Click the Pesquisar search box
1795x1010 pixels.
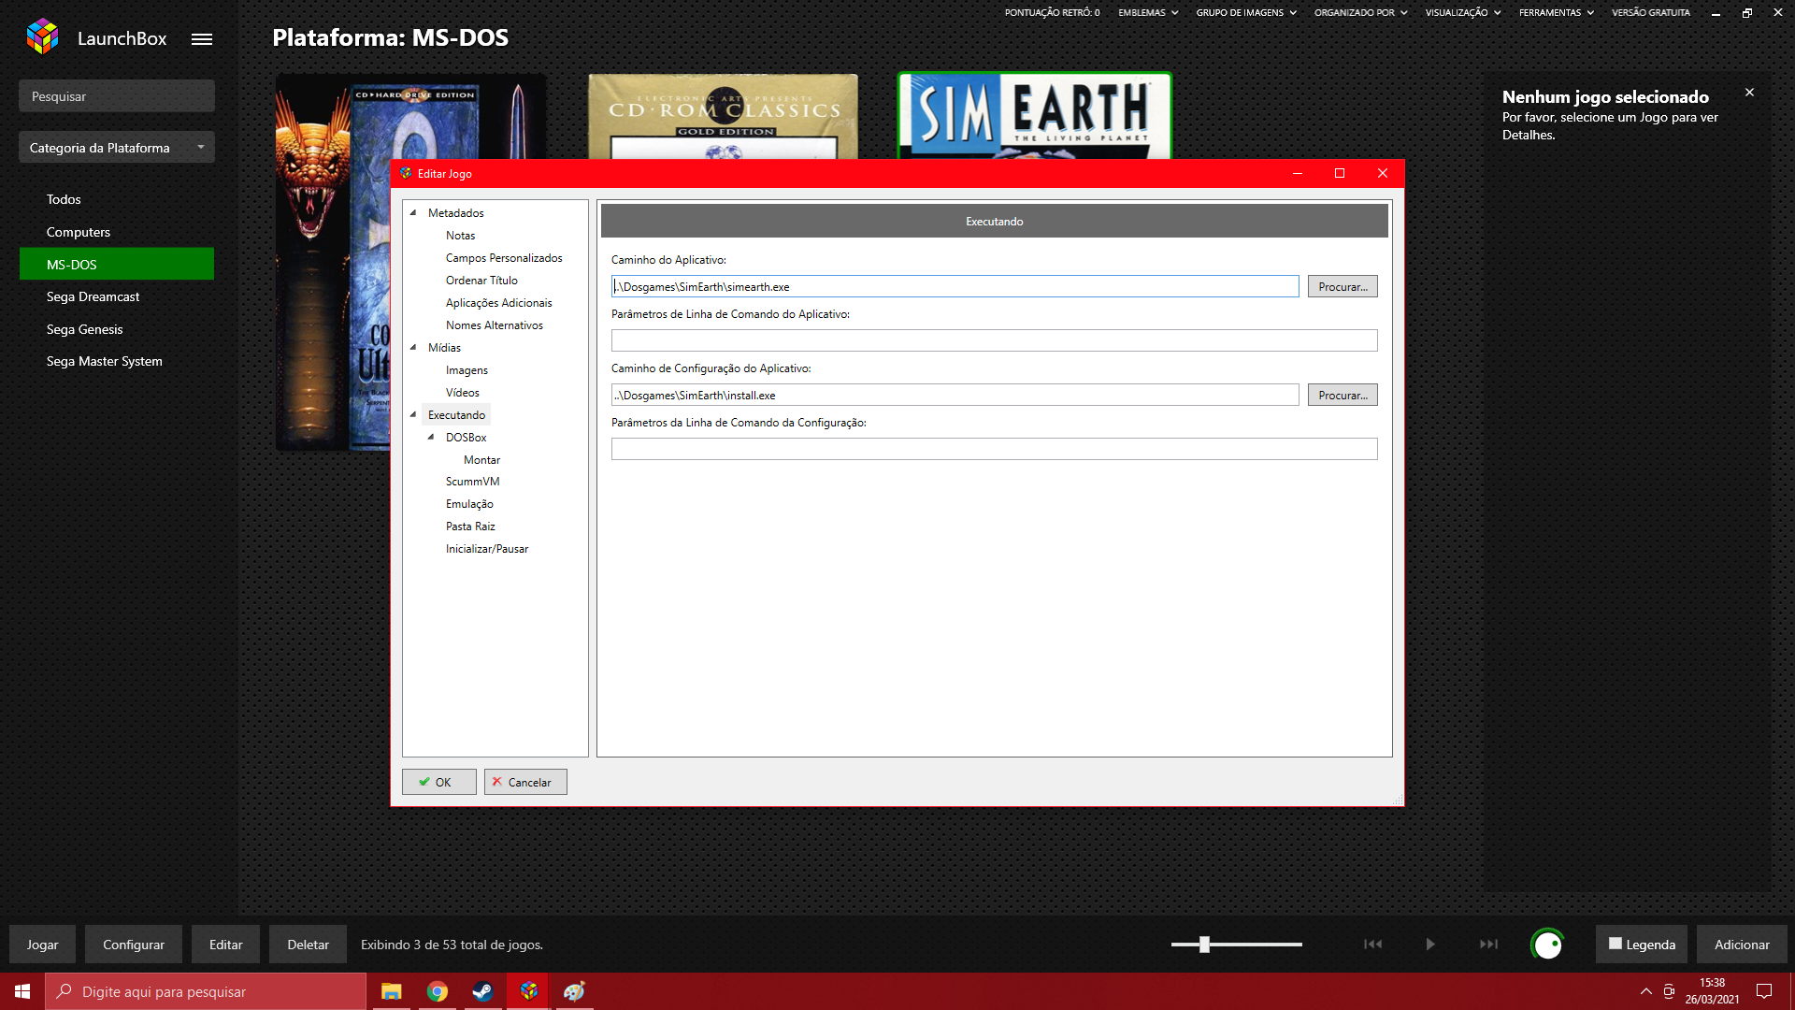pos(117,96)
